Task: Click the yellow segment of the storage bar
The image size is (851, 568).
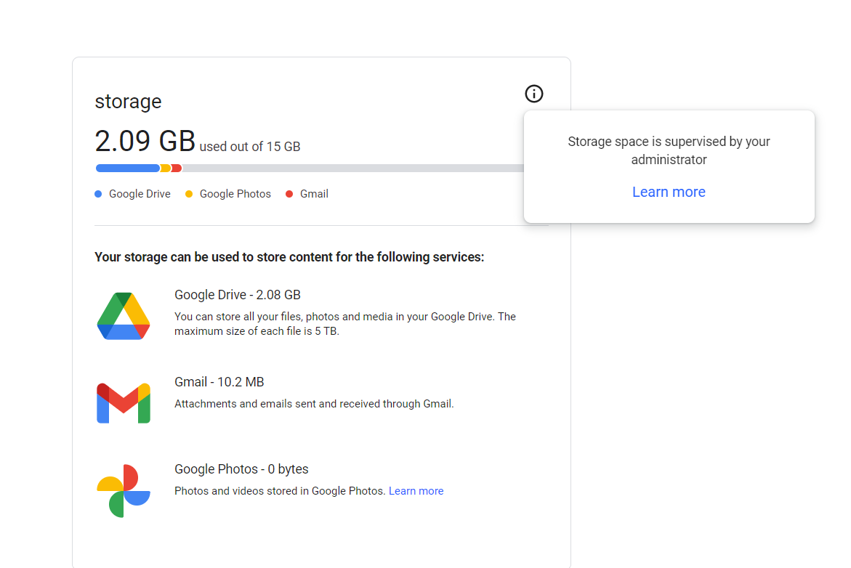Action: tap(166, 169)
